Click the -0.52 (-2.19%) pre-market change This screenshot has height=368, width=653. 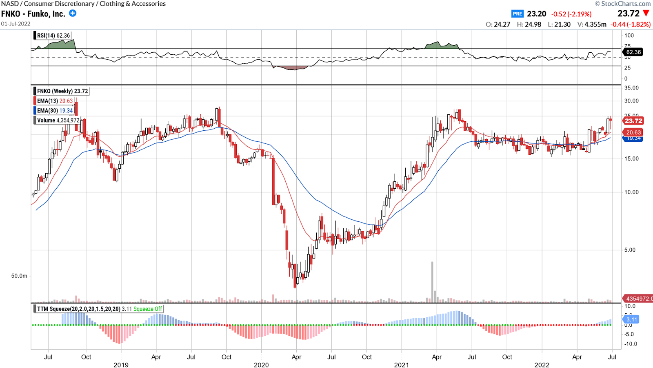[571, 14]
